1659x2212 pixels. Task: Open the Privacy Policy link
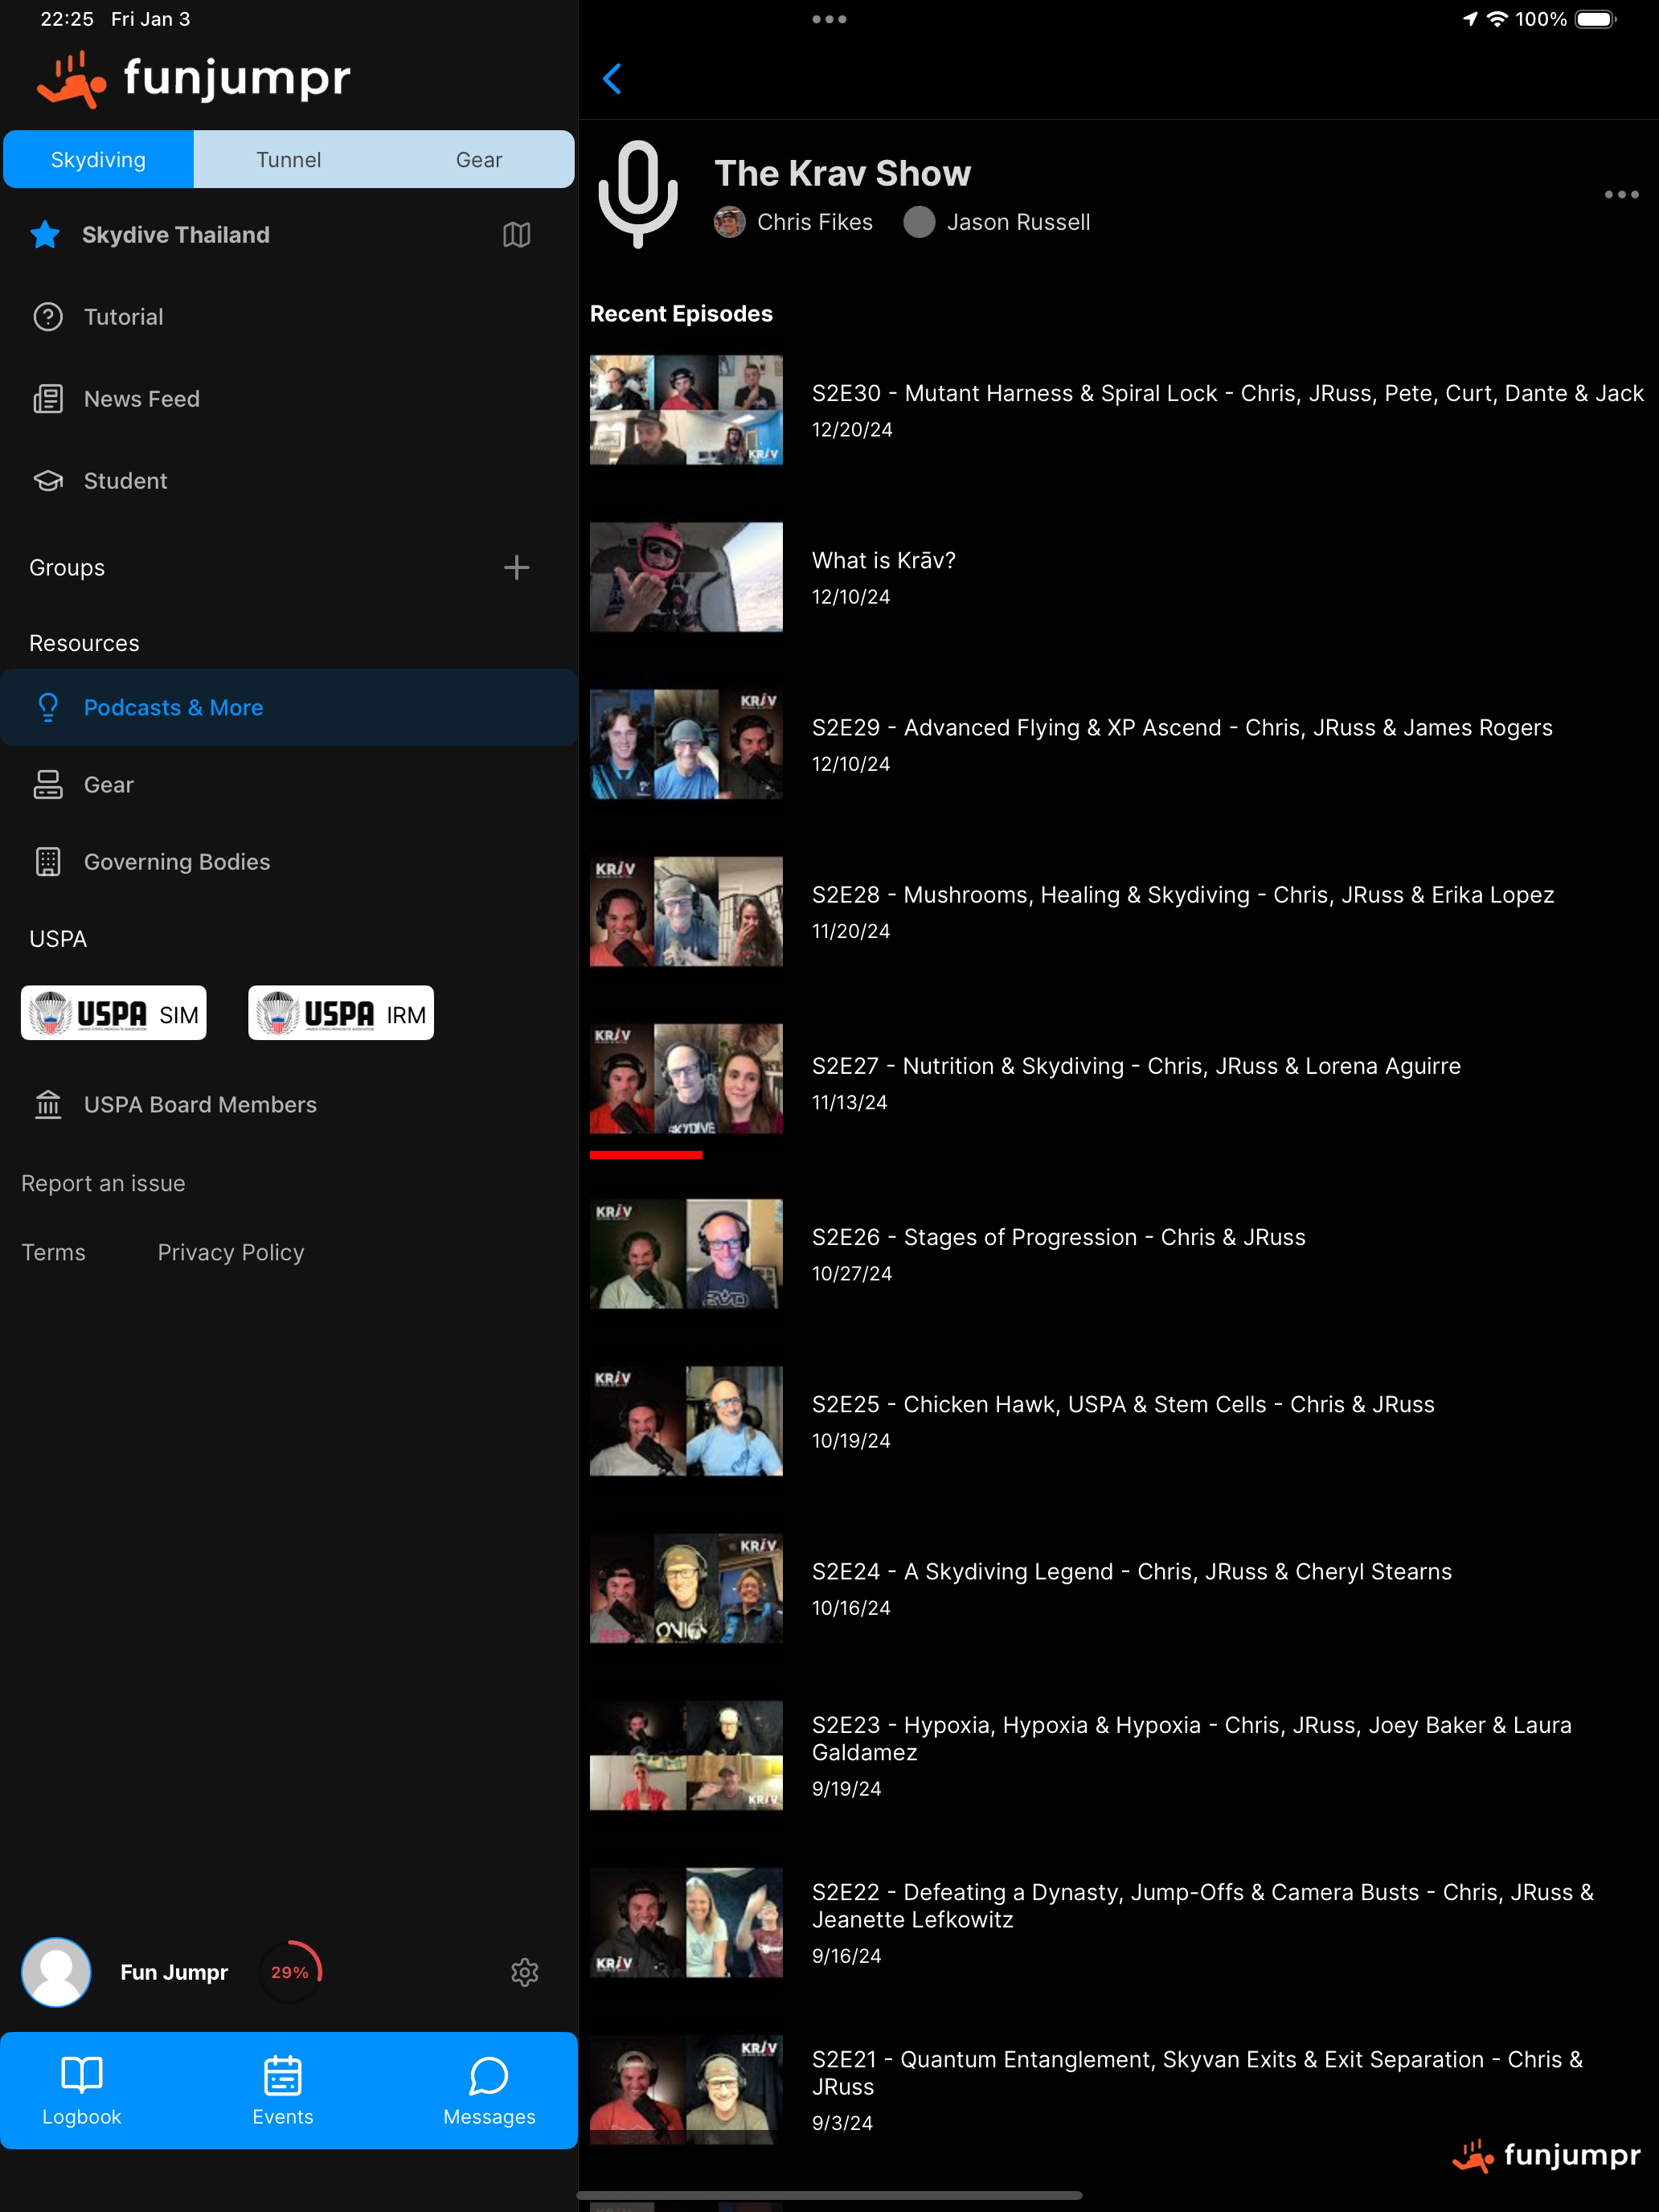[x=230, y=1252]
